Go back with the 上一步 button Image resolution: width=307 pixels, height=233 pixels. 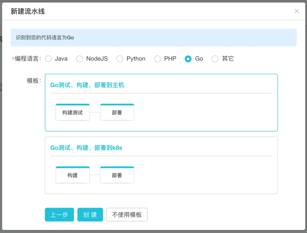(x=59, y=215)
